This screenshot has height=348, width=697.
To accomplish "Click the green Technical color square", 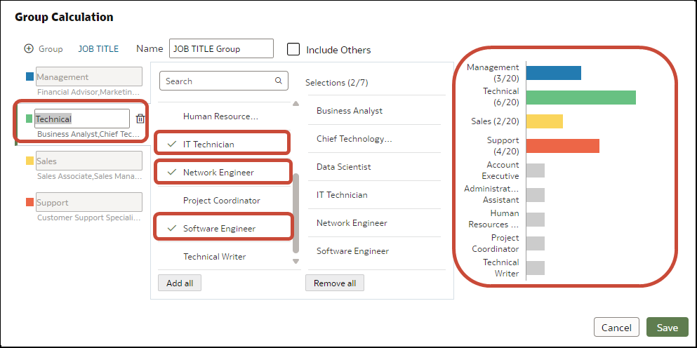I will (29, 119).
